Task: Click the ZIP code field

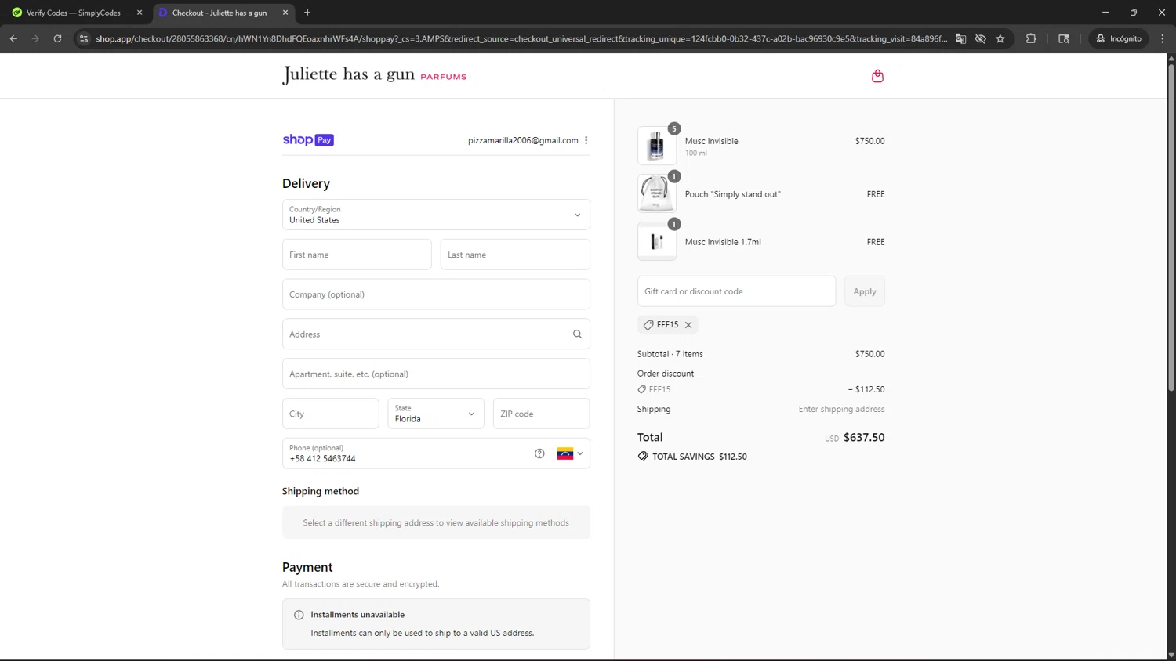Action: click(541, 414)
